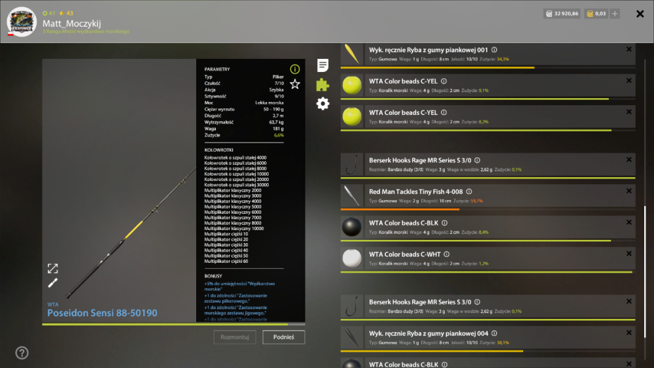Screen dimensions: 654x368
Task: Open the help question mark icon
Action: pyautogui.click(x=22, y=353)
